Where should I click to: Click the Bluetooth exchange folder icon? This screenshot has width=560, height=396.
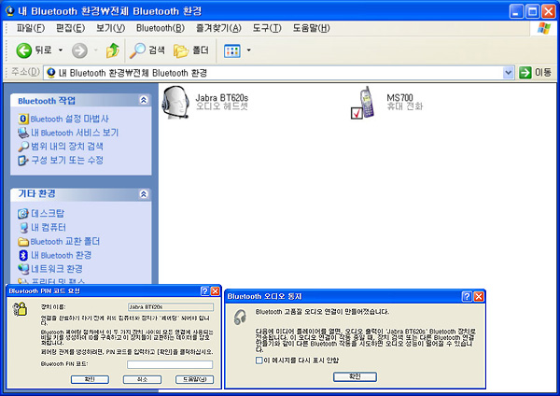click(23, 242)
